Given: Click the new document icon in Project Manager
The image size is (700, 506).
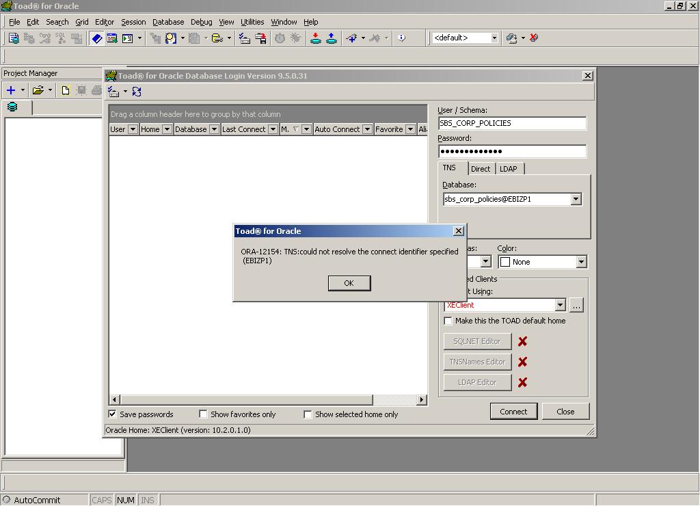Looking at the screenshot, I should pos(66,90).
